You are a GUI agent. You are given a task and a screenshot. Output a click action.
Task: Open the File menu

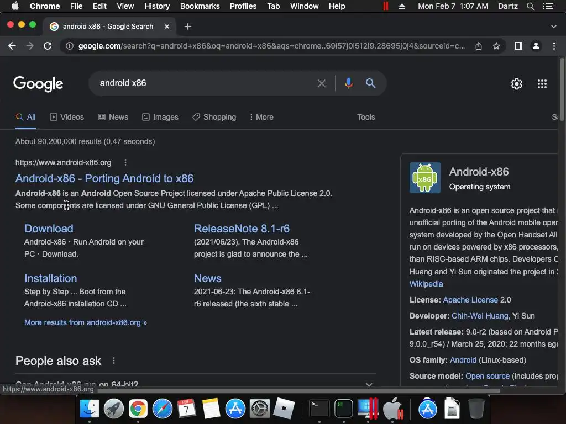tap(76, 6)
